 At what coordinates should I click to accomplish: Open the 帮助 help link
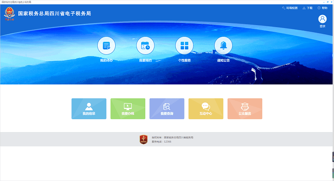322,8
